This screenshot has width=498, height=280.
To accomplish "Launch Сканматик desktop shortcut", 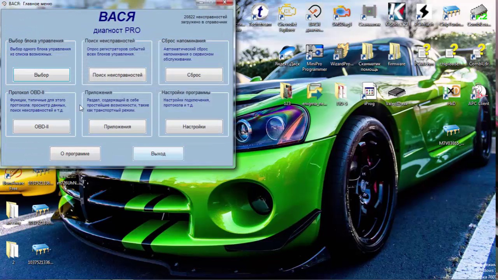I will (x=369, y=15).
